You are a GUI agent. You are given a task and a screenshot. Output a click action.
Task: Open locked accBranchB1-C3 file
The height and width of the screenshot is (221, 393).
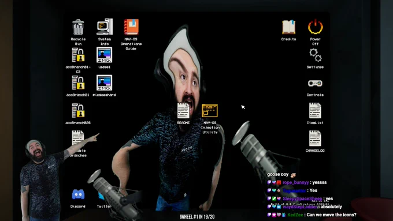coord(78,55)
